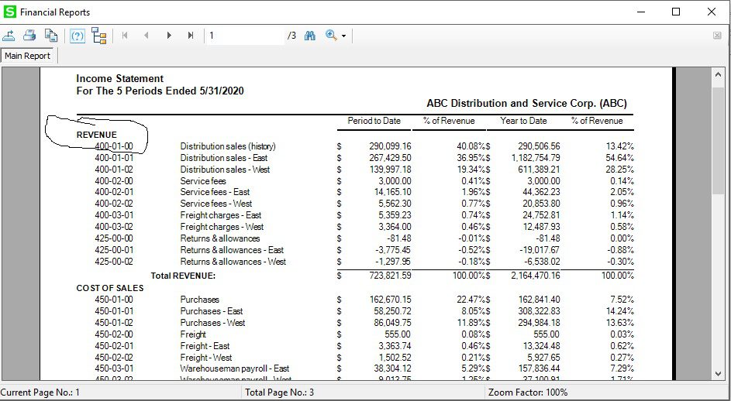
Task: Click 'Zoom Factor: 100%' status text
Action: pyautogui.click(x=528, y=392)
